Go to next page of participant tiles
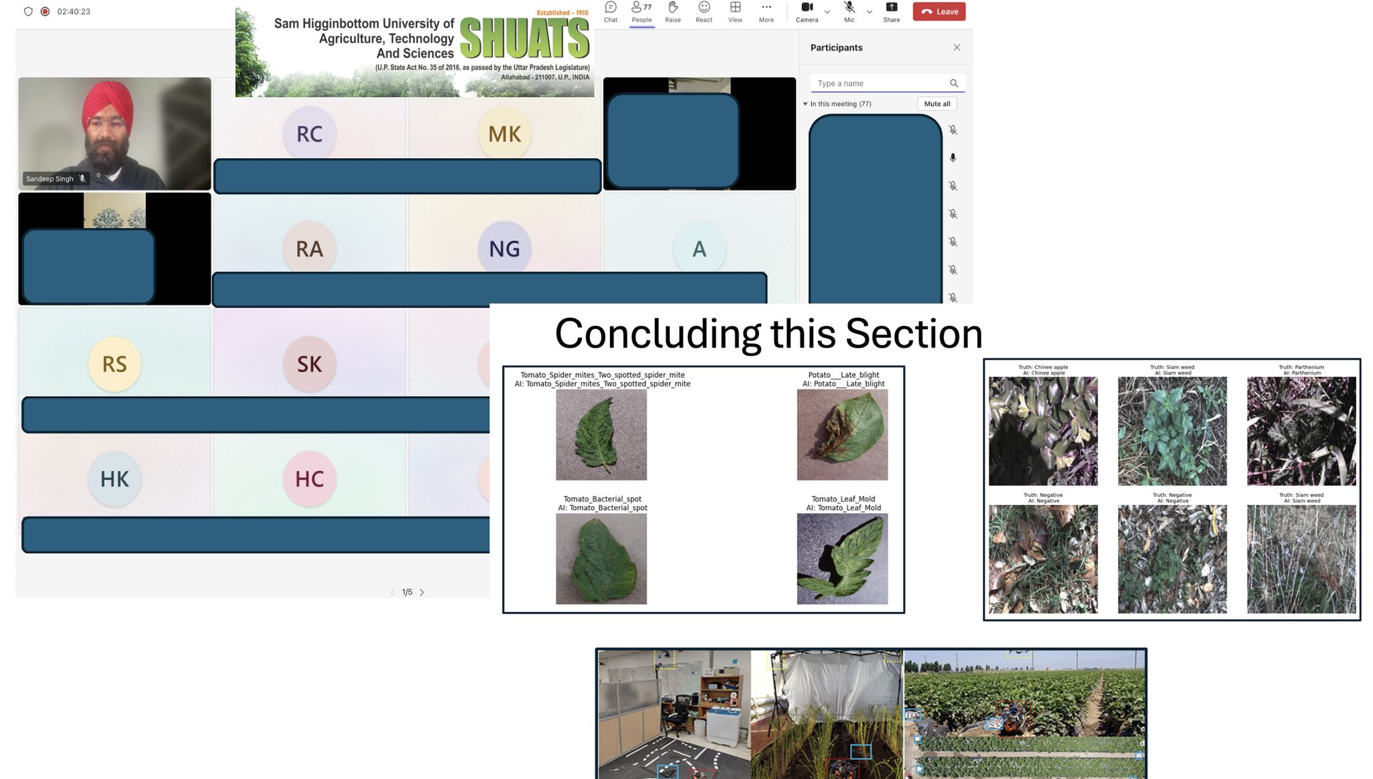1373x779 pixels. (422, 592)
